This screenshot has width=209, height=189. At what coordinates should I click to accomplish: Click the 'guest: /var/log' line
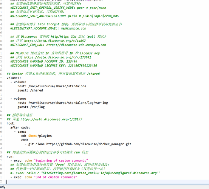pyautogui.click(x=31, y=107)
